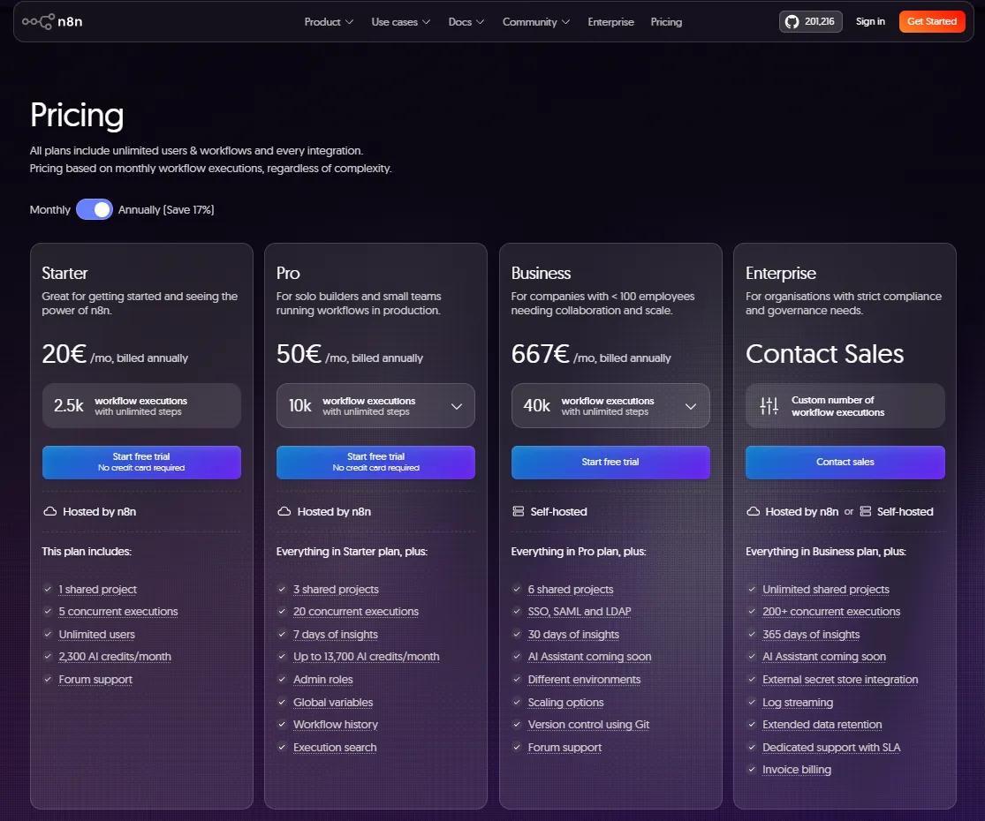This screenshot has height=821, width=985.
Task: Click 6 shared projects feature
Action: click(x=571, y=589)
